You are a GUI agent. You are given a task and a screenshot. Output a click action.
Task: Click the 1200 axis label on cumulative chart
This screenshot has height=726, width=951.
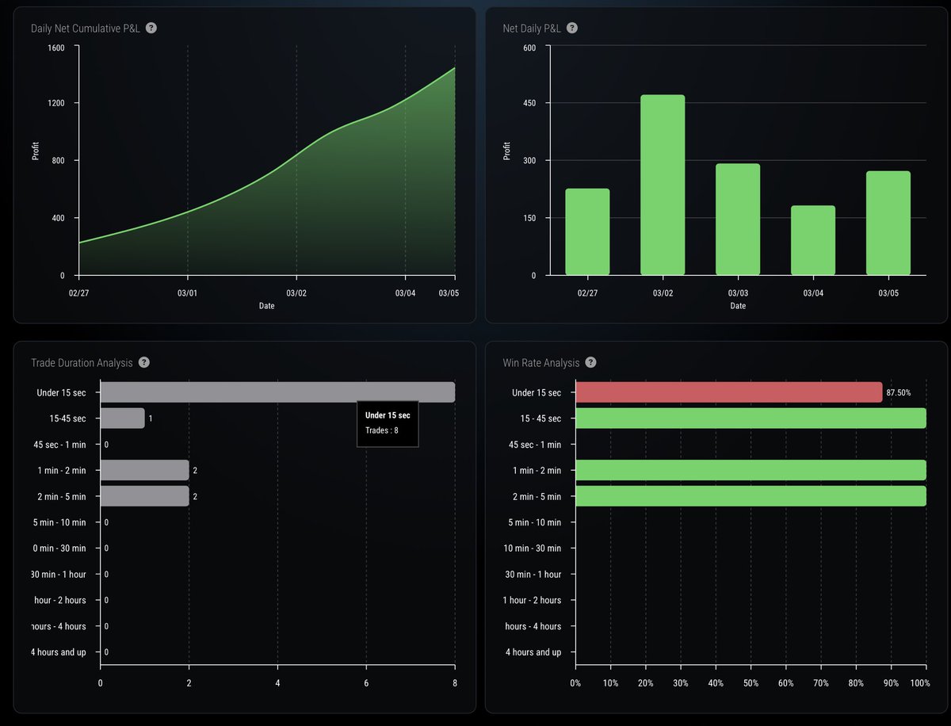coord(58,103)
